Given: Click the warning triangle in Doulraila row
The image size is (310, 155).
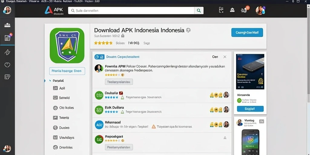Looking at the screenshot, I should point(122,97).
